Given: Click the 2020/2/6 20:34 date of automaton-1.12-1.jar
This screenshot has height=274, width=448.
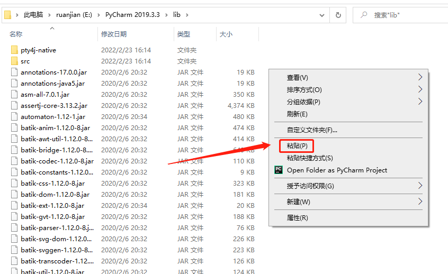Looking at the screenshot, I should [124, 117].
